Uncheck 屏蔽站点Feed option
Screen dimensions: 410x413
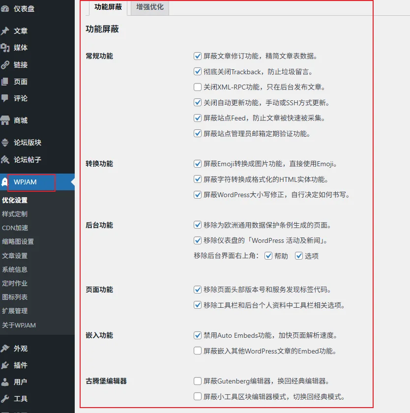click(x=198, y=118)
